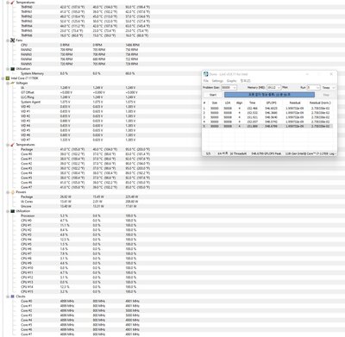345x337 pixels.
Task: Click the CPU Temperatures thermometer icon
Action: point(12,145)
